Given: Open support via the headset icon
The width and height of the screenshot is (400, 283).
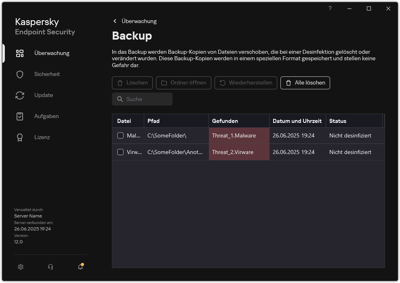Looking at the screenshot, I should point(51,267).
